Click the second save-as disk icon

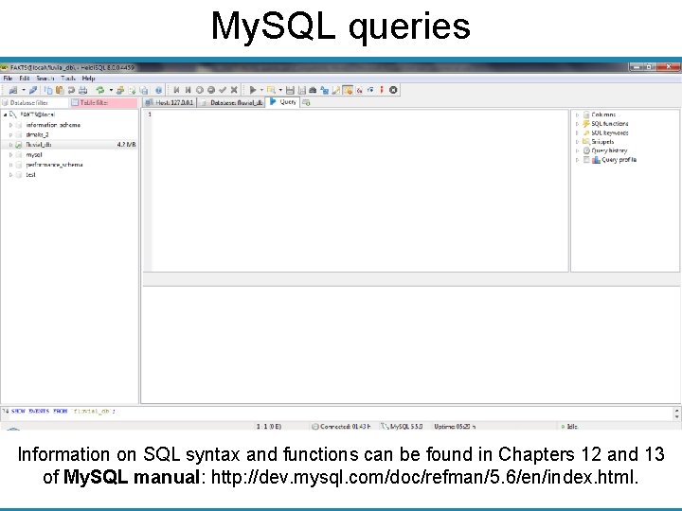301,90
